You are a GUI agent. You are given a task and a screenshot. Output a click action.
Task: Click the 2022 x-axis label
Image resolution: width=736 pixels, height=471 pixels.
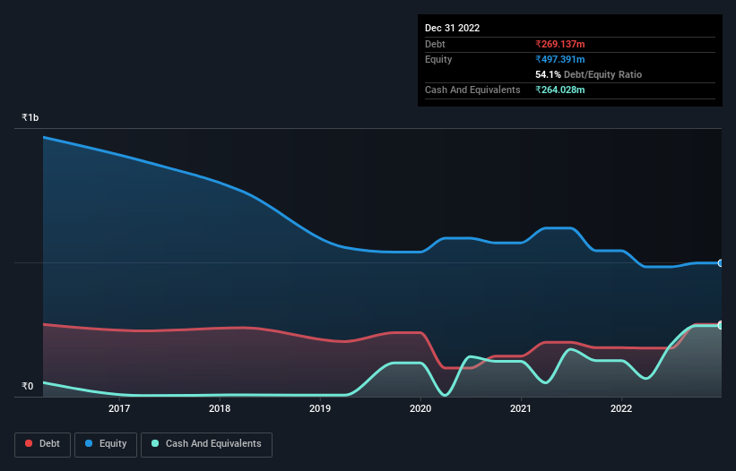[x=621, y=408]
